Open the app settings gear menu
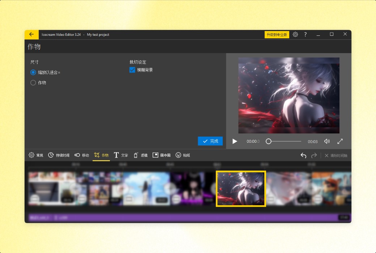 click(x=295, y=34)
